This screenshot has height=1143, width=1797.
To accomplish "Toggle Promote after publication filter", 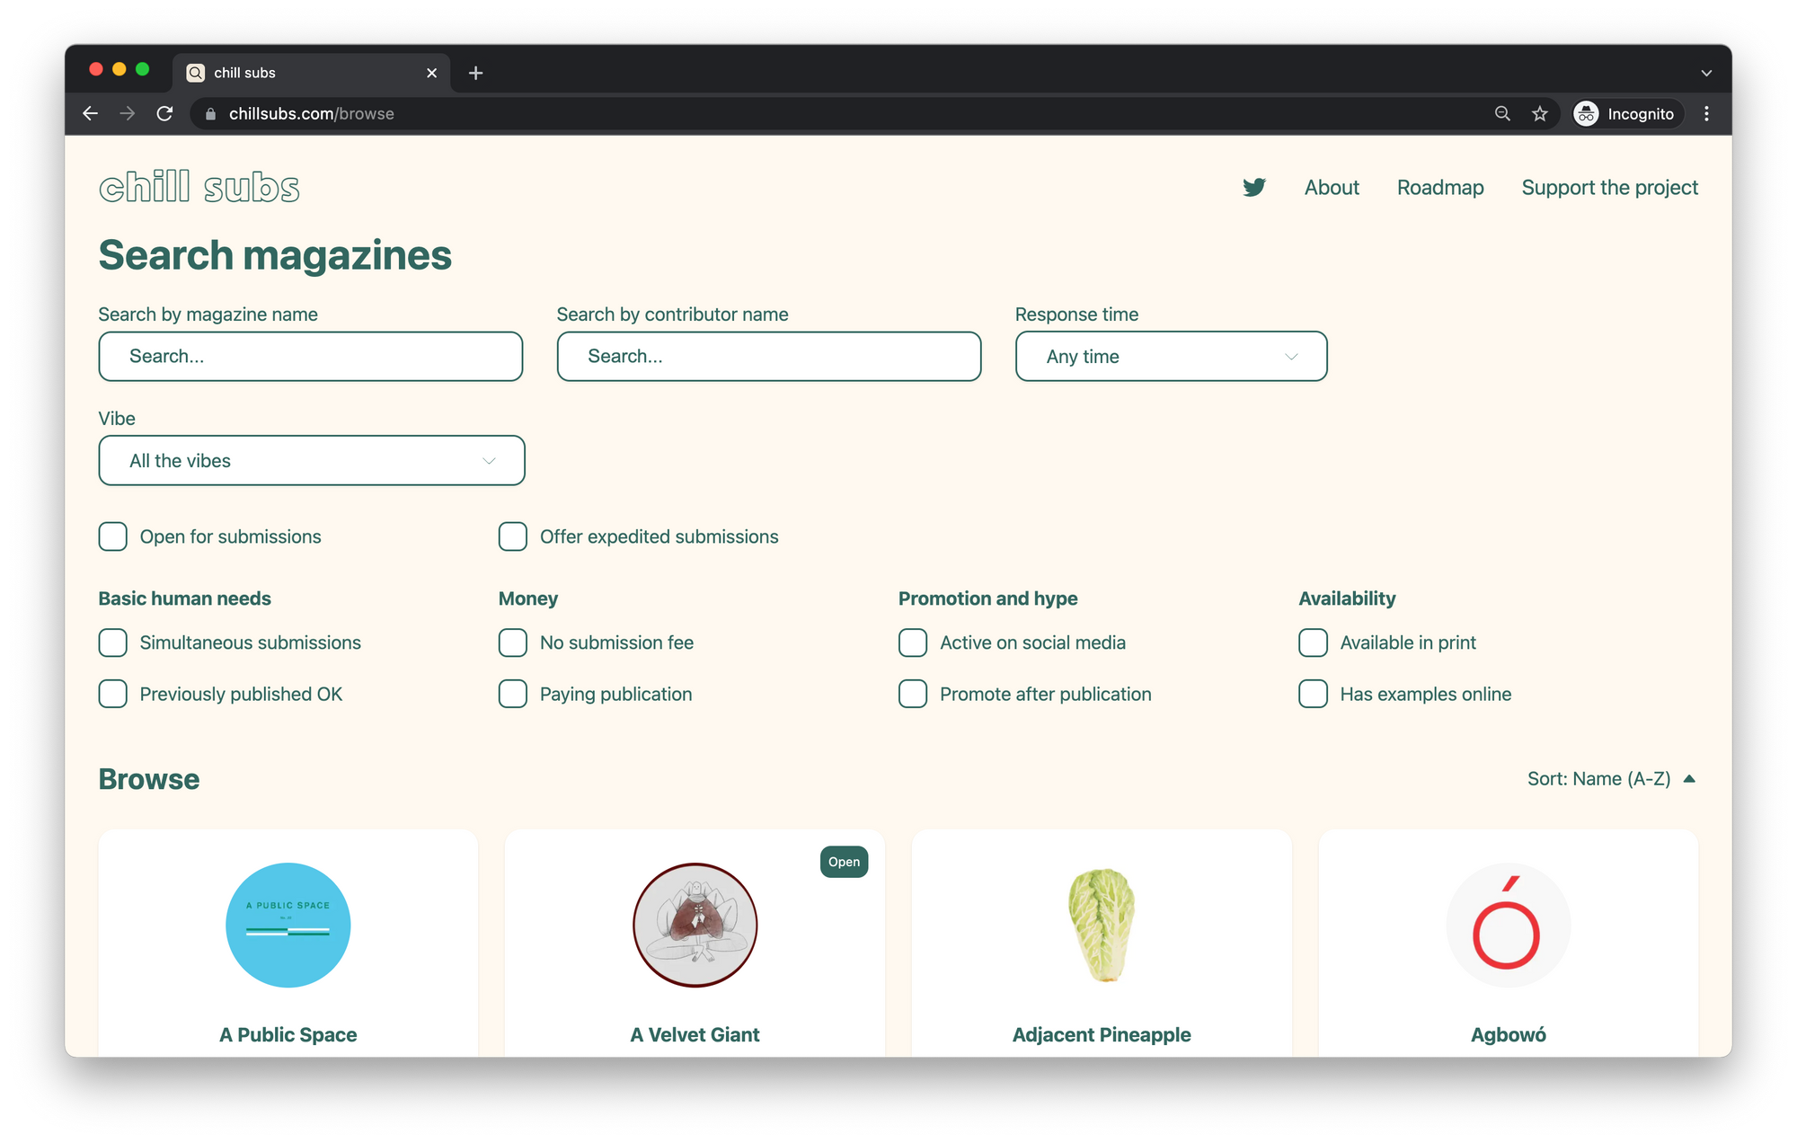I will tap(913, 694).
